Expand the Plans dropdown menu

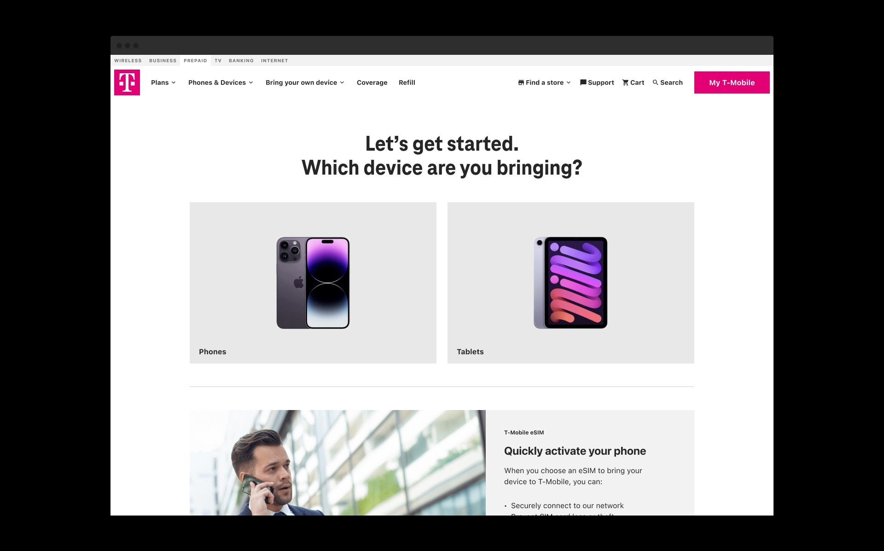[x=163, y=82]
